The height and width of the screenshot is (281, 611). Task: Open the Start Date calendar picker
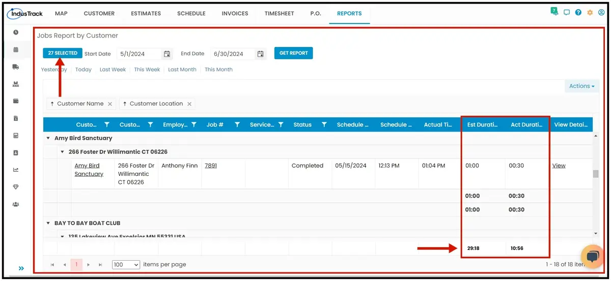tap(167, 54)
